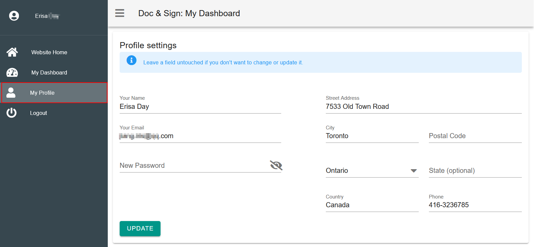The image size is (534, 247).
Task: Click the My Dashboard gauge icon
Action: click(x=12, y=72)
